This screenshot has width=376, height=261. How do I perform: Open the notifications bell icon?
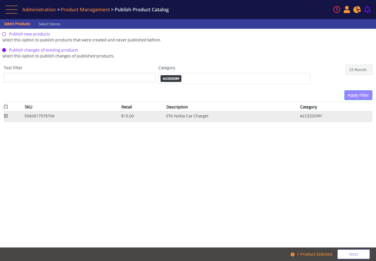tap(367, 10)
